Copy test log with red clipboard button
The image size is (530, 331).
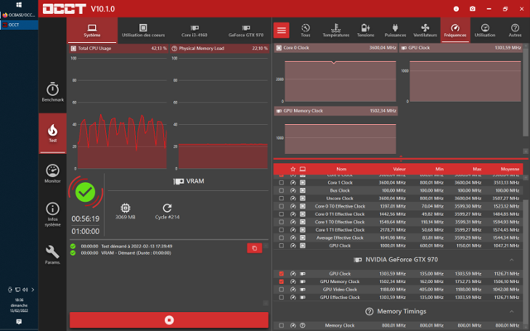click(254, 248)
